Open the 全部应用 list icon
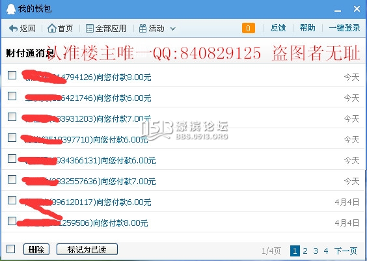 pyautogui.click(x=90, y=29)
